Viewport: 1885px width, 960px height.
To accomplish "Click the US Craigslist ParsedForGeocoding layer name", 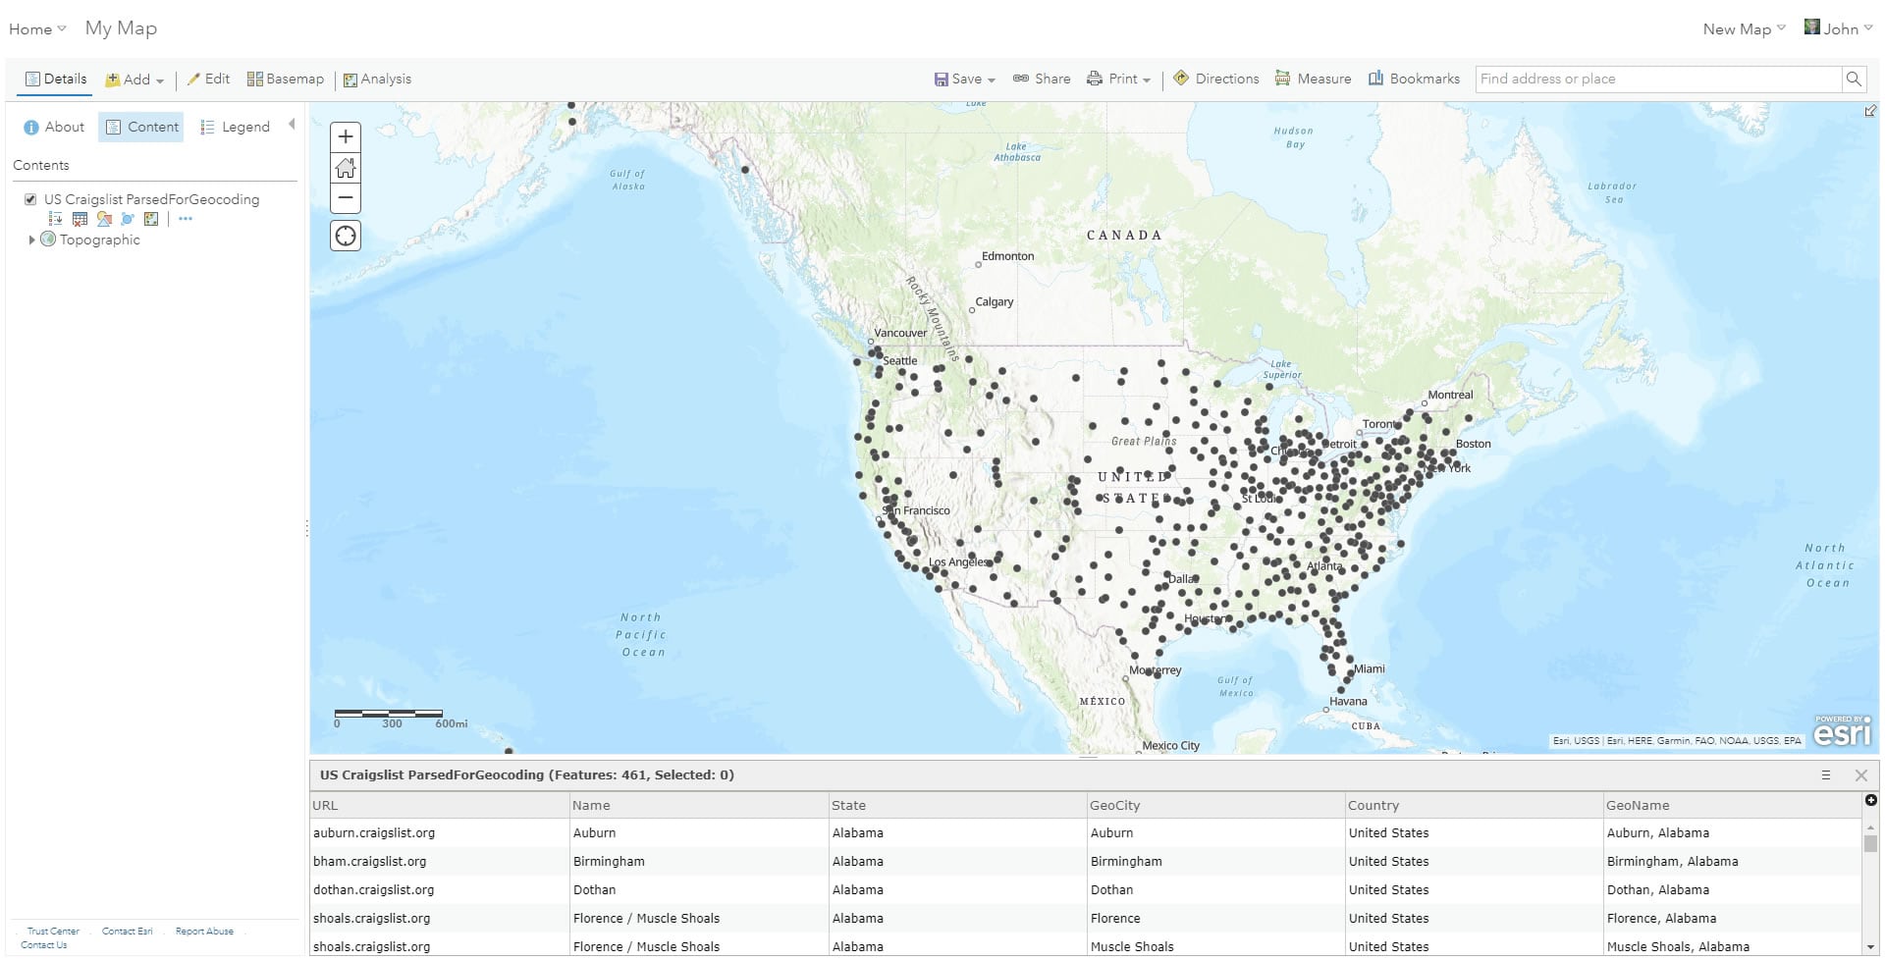I will tap(152, 199).
